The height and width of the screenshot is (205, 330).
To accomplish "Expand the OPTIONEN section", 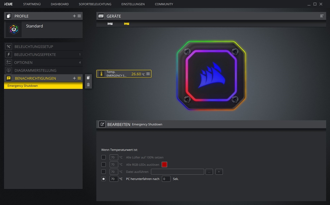I will [x=43, y=62].
